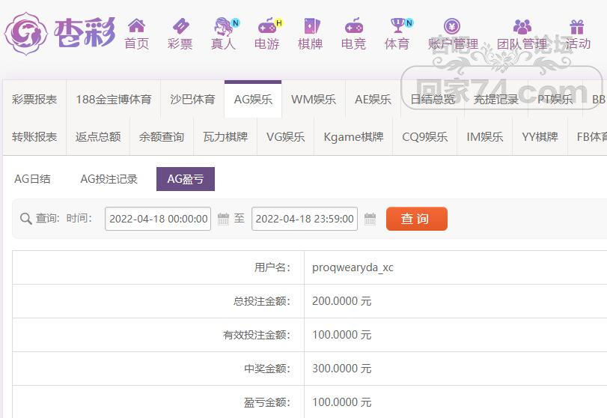Select the 电竞 esports gamepad icon

(353, 26)
